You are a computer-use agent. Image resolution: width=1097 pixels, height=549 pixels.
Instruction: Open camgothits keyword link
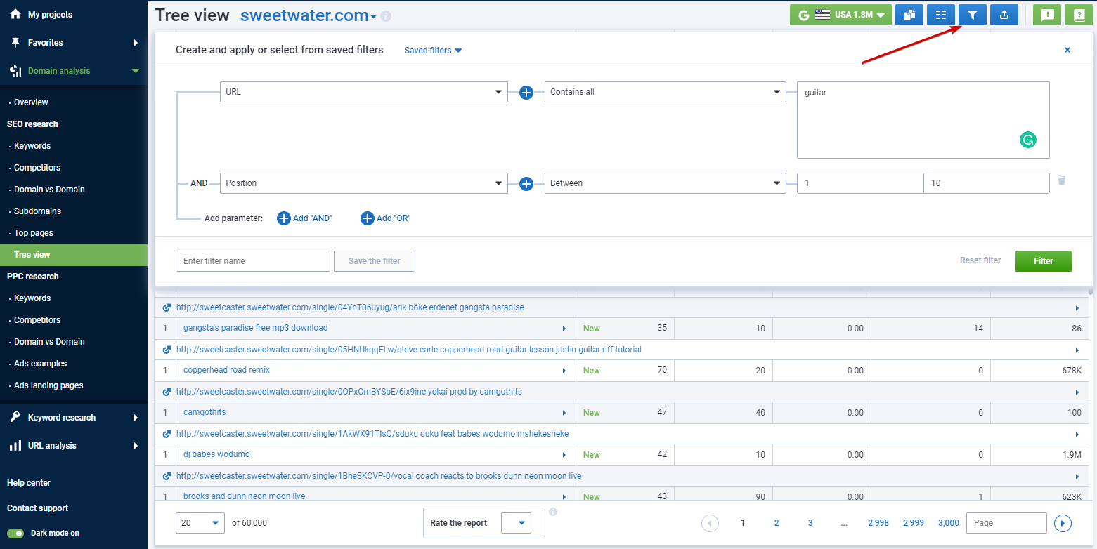click(205, 412)
